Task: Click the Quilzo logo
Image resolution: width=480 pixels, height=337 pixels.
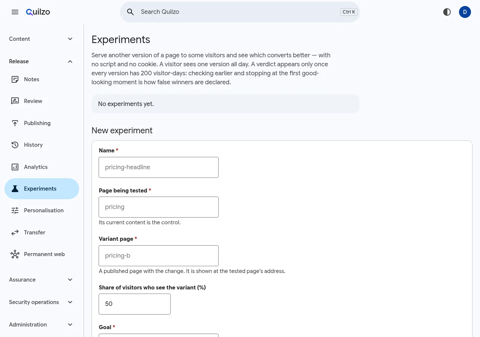Action: (x=38, y=12)
